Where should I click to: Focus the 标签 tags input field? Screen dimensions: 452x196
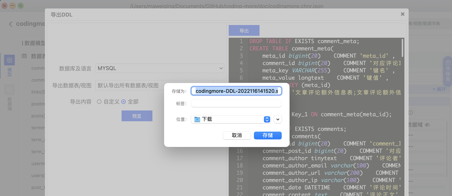point(236,103)
